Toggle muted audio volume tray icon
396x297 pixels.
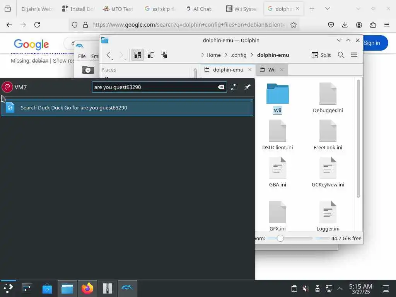coord(306,288)
